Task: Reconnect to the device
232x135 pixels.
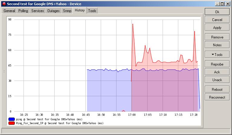Action: click(x=217, y=97)
